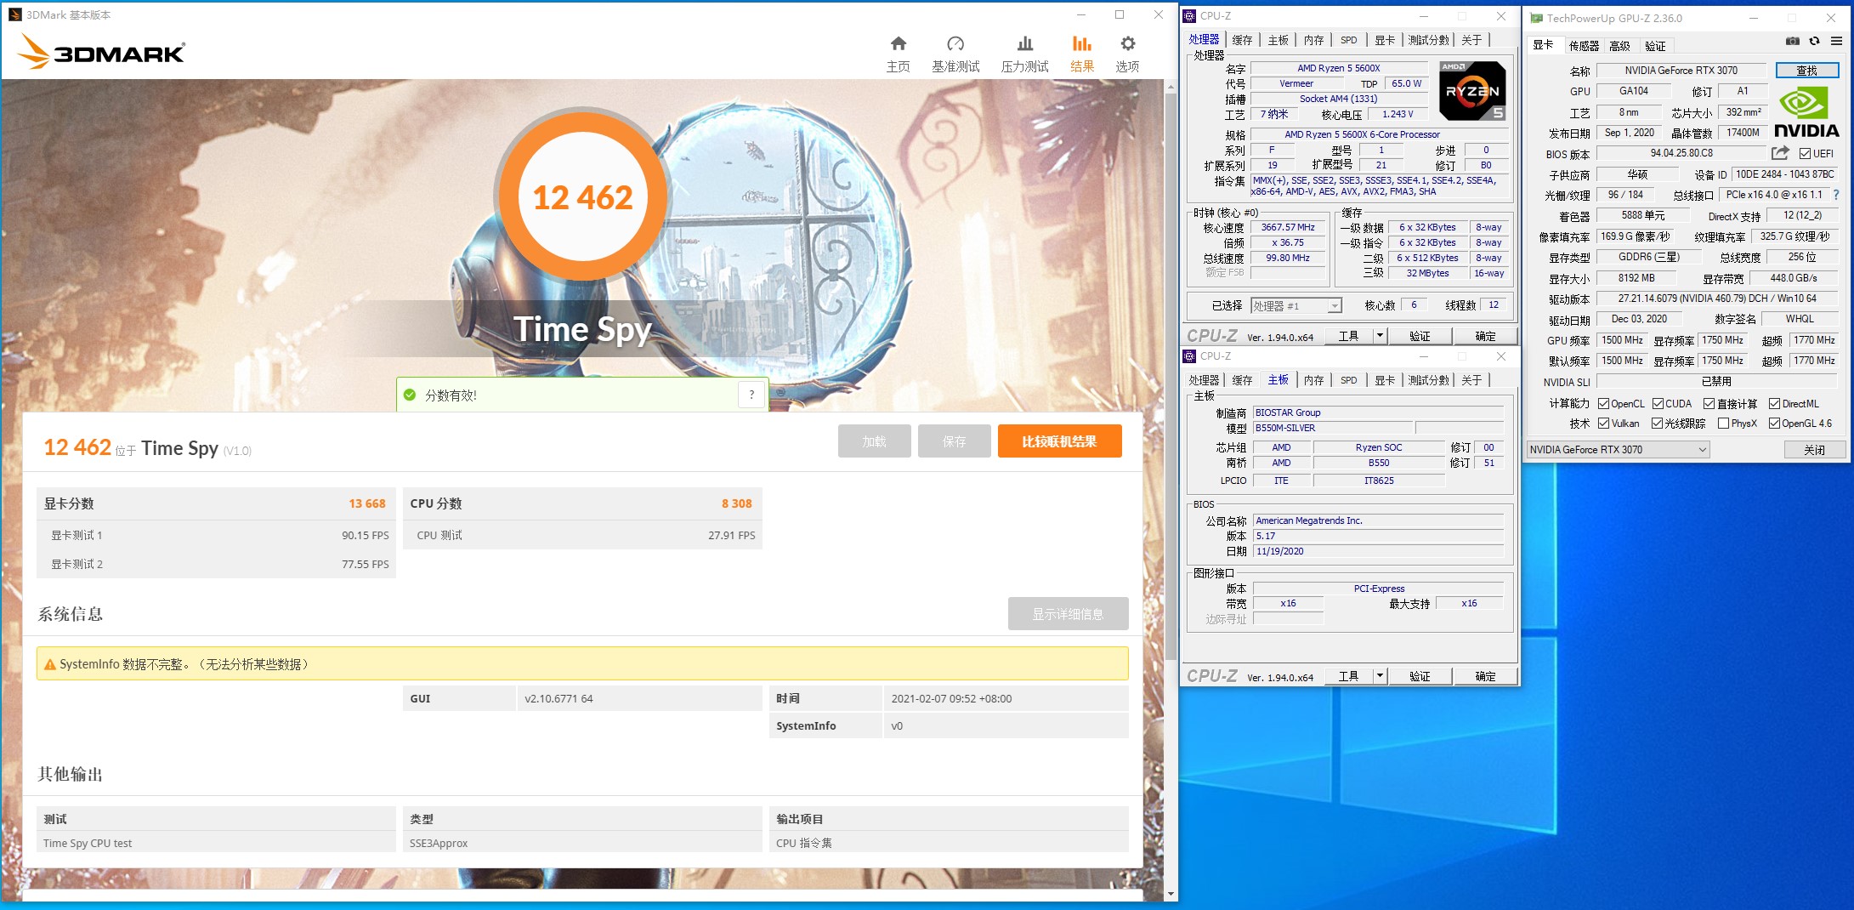Click the 3DMark logo

[101, 52]
